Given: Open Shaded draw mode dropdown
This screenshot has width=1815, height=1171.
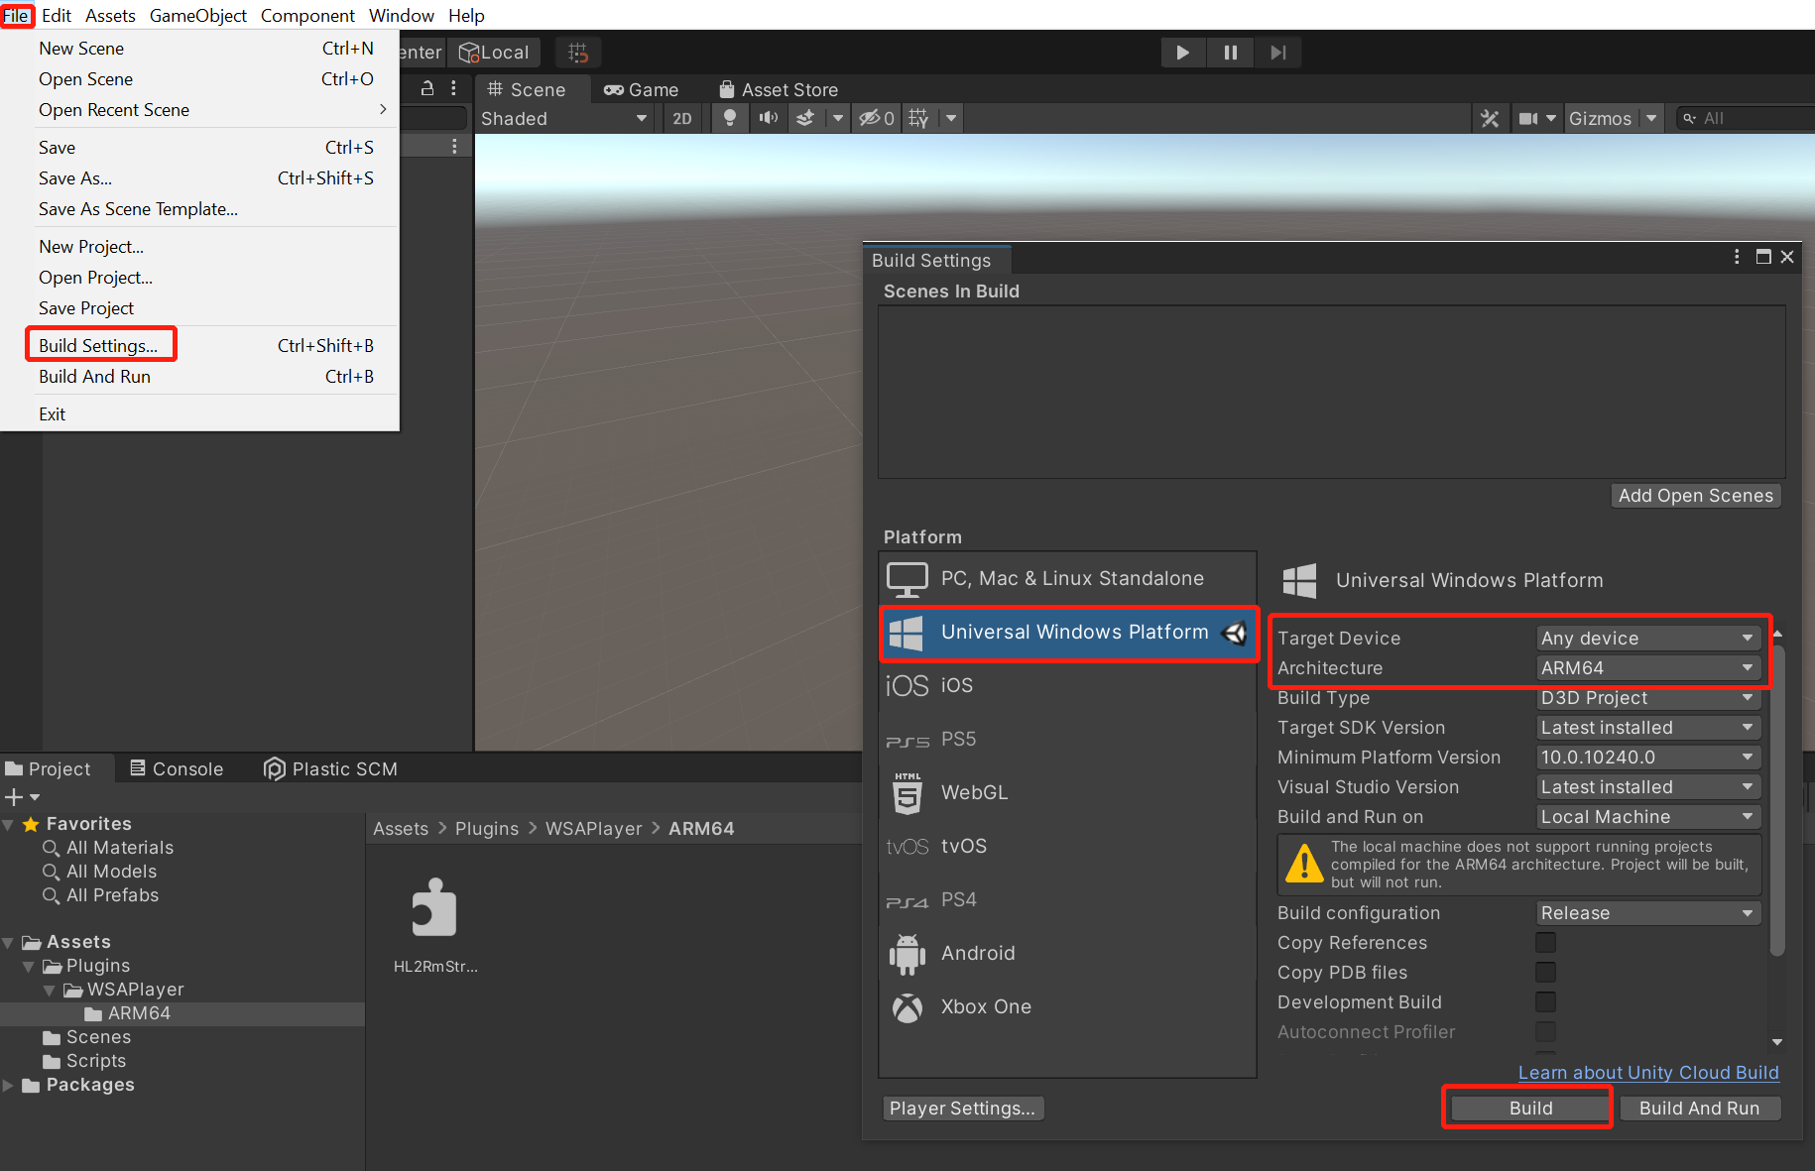Looking at the screenshot, I should click(x=563, y=119).
